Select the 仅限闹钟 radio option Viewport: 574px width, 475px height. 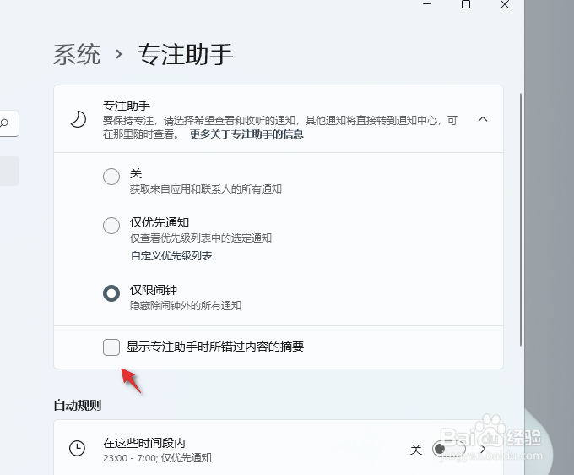coord(111,292)
